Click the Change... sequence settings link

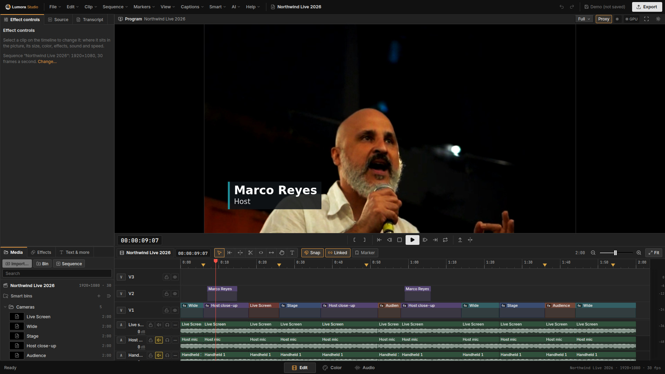[47, 62]
